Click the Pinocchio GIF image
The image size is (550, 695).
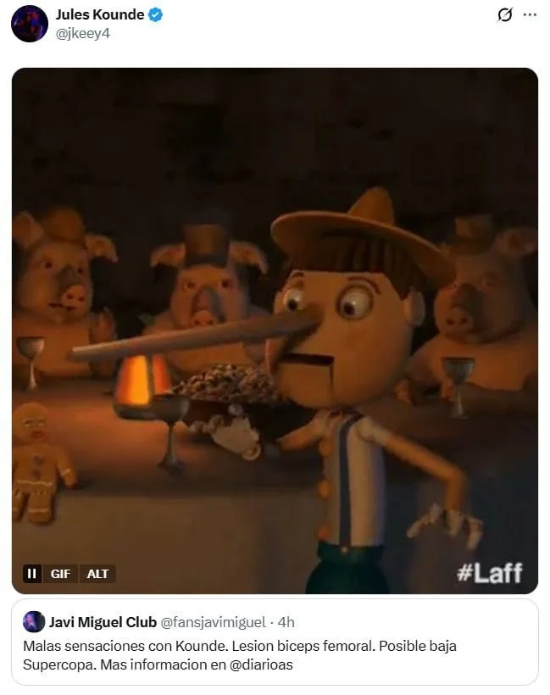point(275,331)
